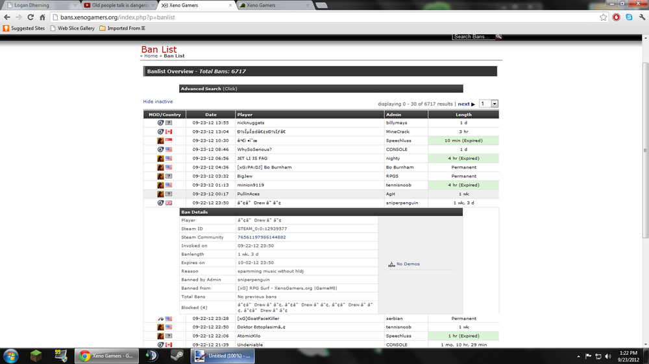Open a new browser tab
Screen dimensions: 649x364
[322, 5]
